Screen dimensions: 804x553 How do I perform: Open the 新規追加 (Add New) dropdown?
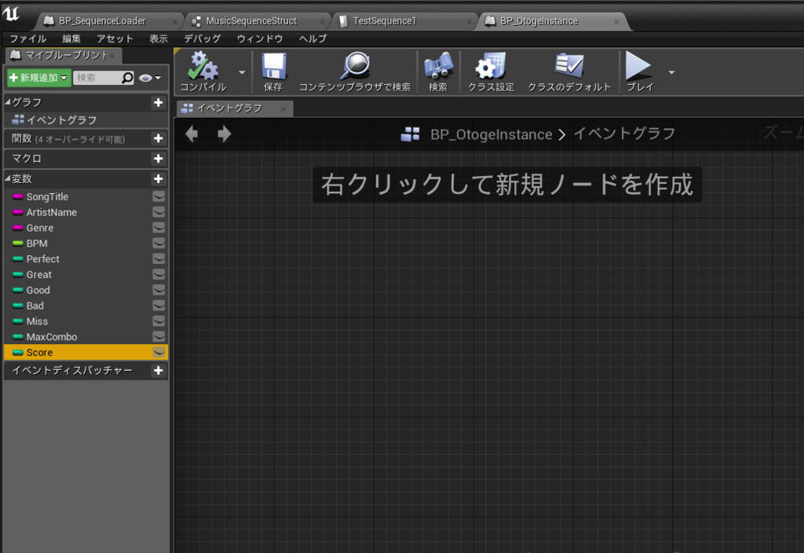[39, 78]
